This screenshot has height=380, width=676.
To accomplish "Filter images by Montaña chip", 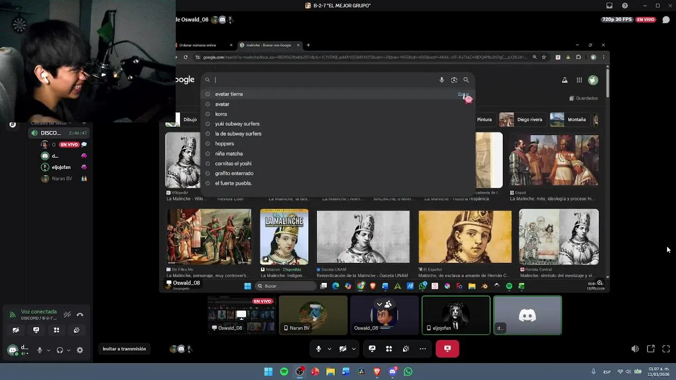I will 569,119.
